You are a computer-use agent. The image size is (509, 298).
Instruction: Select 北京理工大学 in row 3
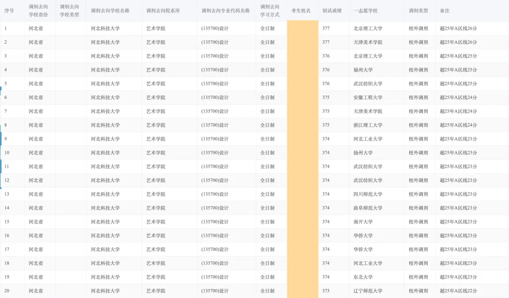(x=368, y=56)
